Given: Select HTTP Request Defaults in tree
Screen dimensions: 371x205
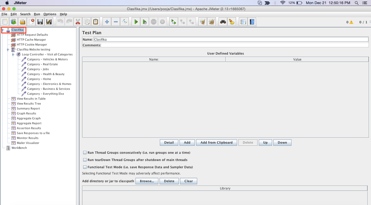Looking at the screenshot, I should [32, 35].
